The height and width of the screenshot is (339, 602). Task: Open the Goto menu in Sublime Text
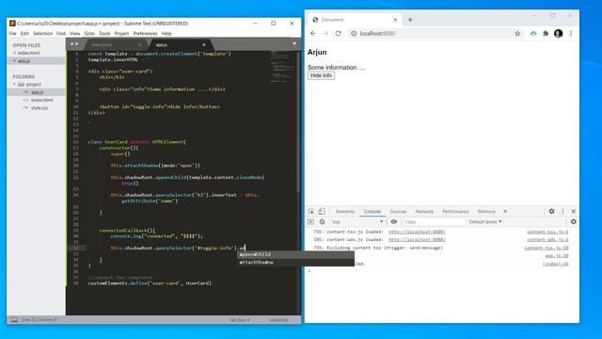tap(89, 34)
